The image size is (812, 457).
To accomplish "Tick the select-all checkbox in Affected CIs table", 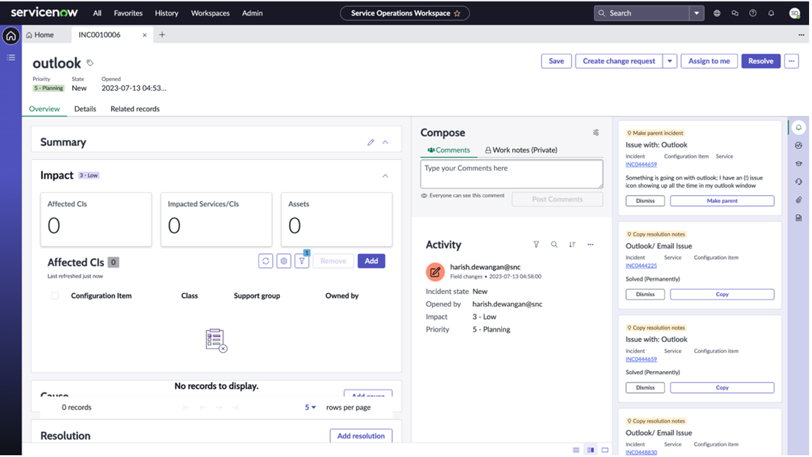I will point(55,296).
